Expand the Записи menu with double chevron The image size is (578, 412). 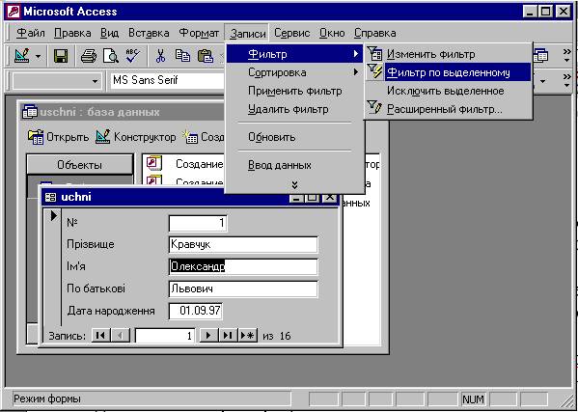pyautogui.click(x=294, y=185)
